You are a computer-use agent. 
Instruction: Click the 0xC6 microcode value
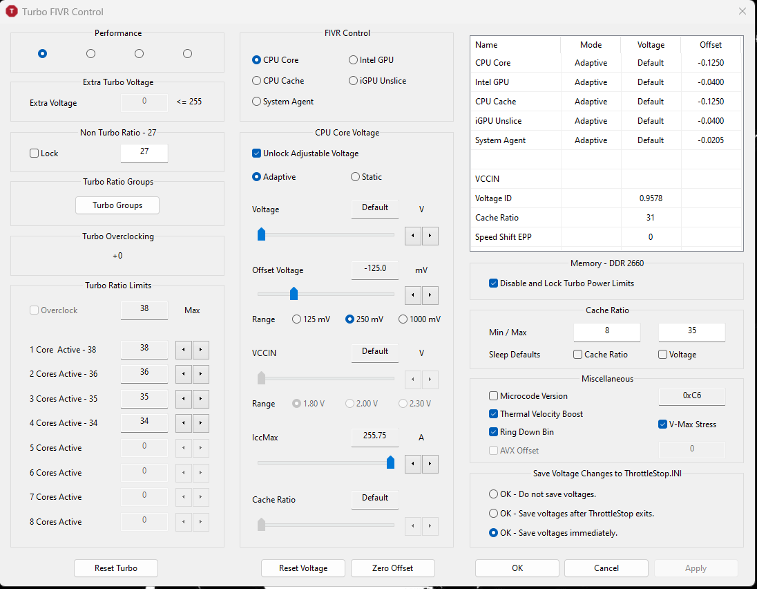[692, 396]
